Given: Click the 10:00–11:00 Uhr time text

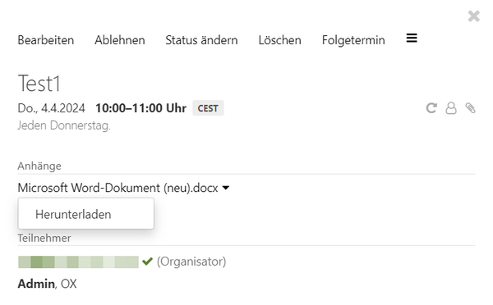Looking at the screenshot, I should point(141,108).
